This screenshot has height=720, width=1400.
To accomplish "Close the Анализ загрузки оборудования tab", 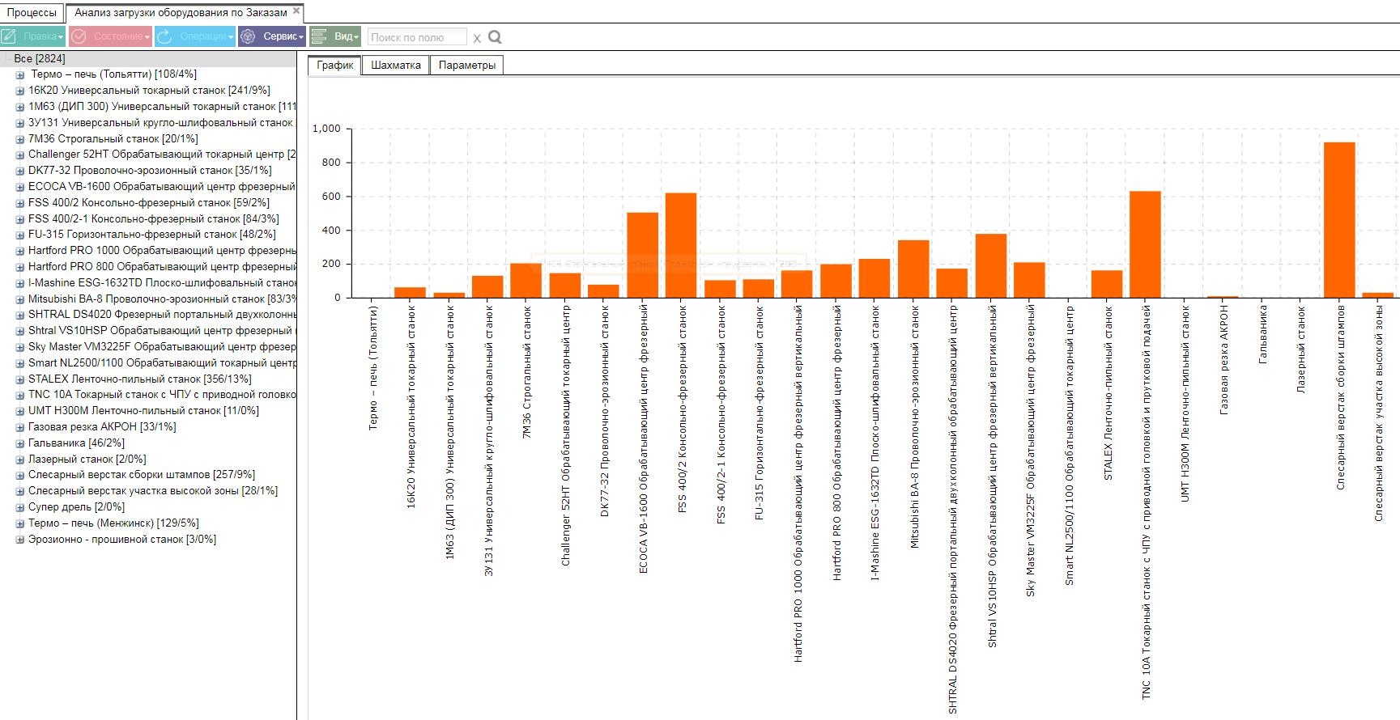I will coord(296,11).
